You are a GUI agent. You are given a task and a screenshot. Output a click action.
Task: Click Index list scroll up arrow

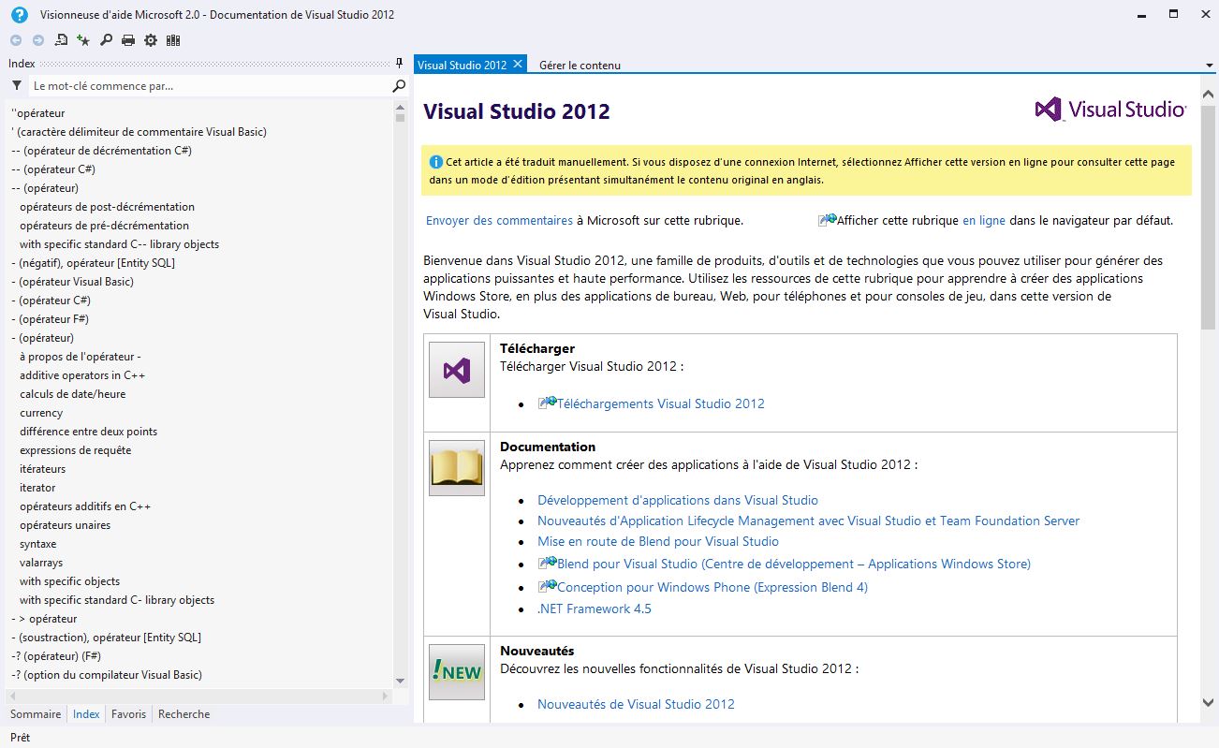point(401,109)
